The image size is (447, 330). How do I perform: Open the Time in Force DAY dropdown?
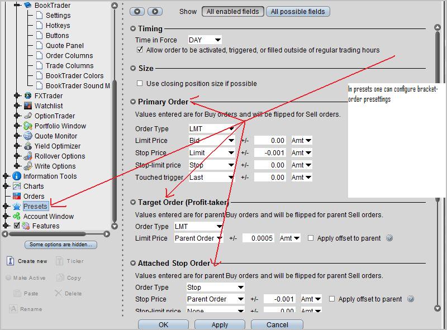click(205, 40)
